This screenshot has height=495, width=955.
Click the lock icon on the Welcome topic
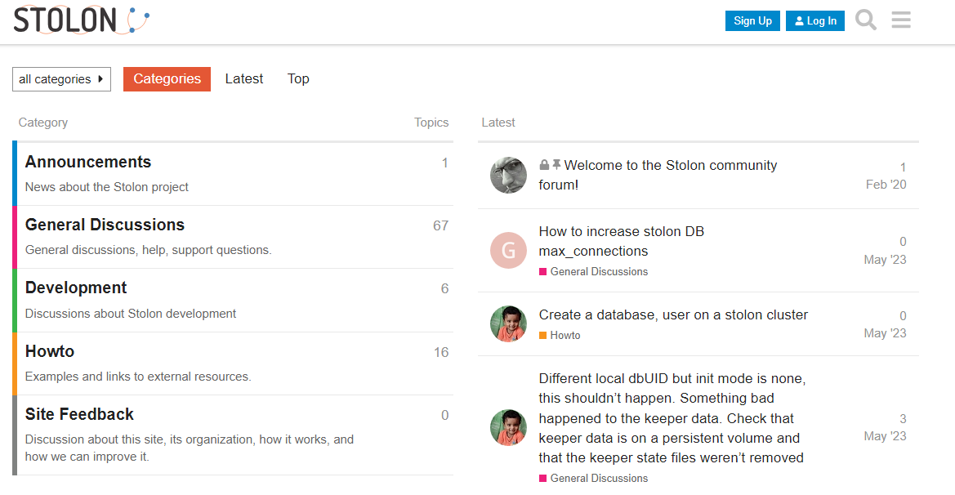(x=544, y=165)
